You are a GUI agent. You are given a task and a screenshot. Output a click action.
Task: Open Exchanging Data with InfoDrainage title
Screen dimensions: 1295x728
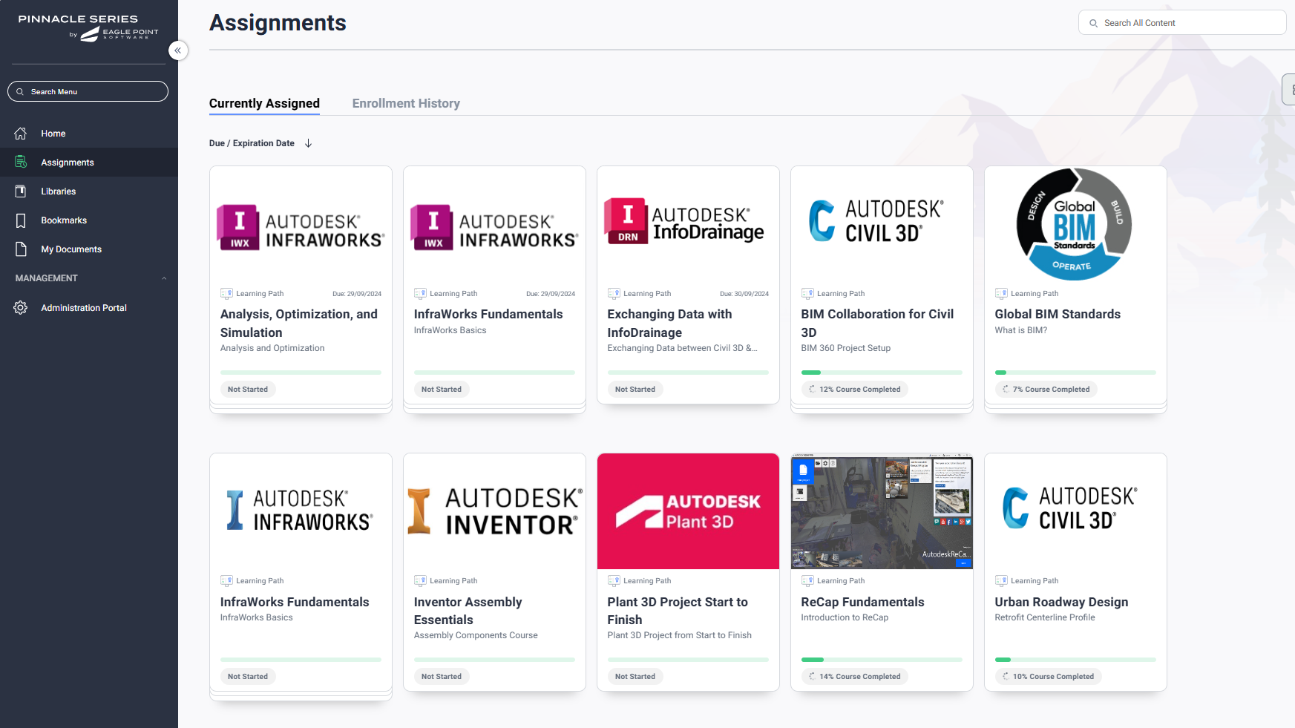(669, 324)
